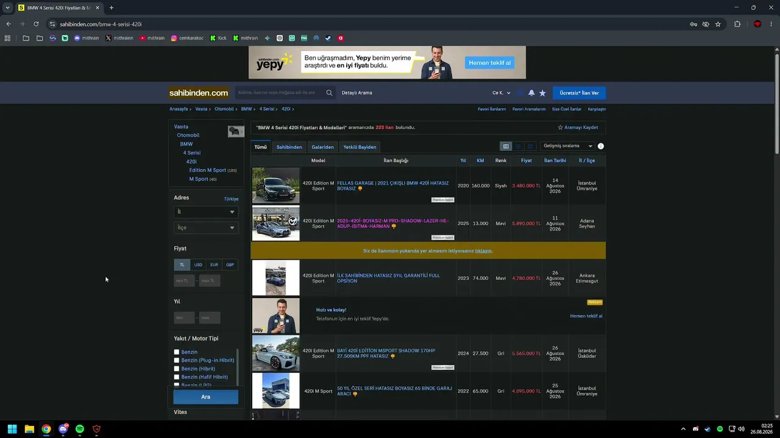Select the EUR currency option

[214, 265]
